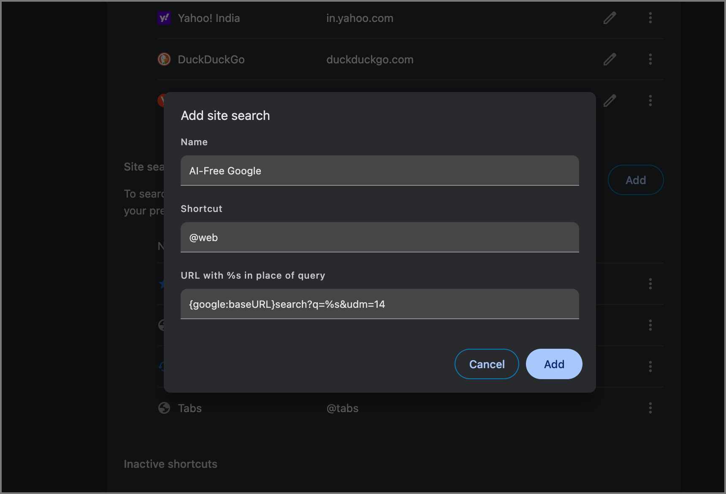This screenshot has height=494, width=726.
Task: Open the three-dot menu next to the Tabs row
Action: pyautogui.click(x=650, y=408)
